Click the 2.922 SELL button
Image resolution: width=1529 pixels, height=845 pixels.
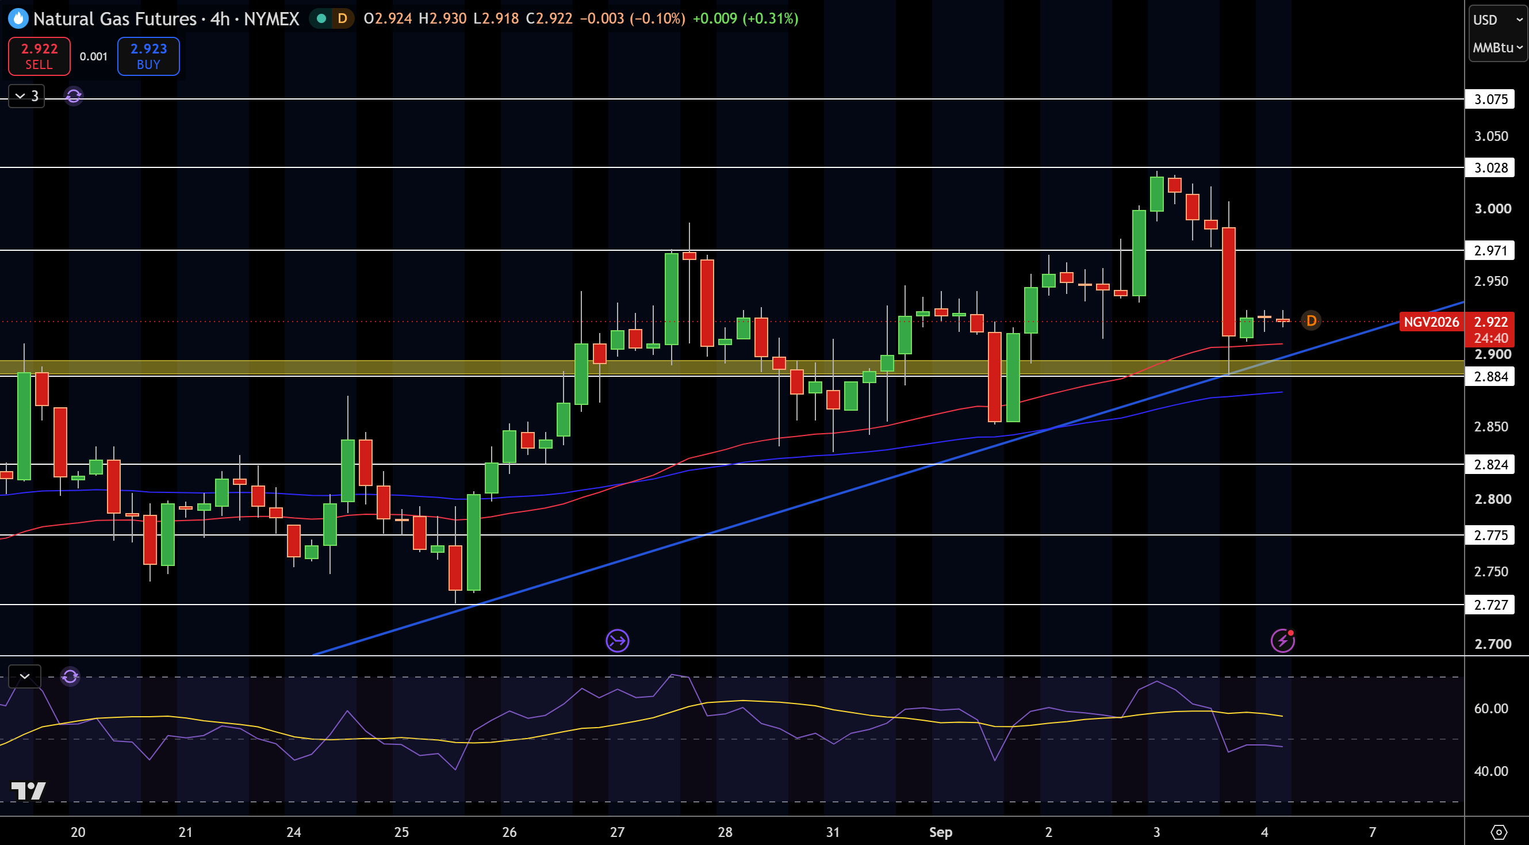pyautogui.click(x=39, y=56)
